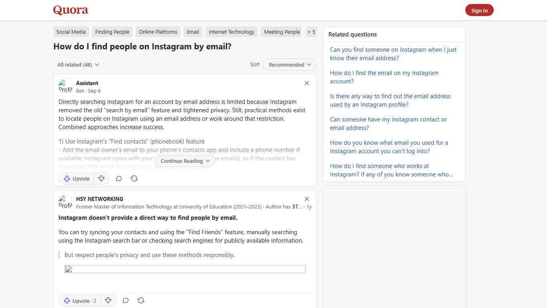The image size is (547, 308).
Task: Click the Sign In button
Action: (x=479, y=10)
